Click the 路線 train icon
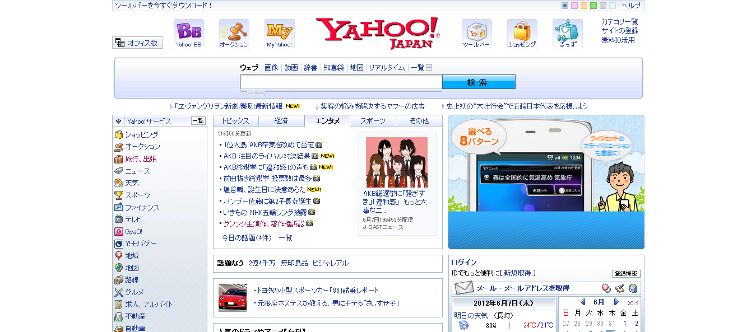 pos(119,280)
